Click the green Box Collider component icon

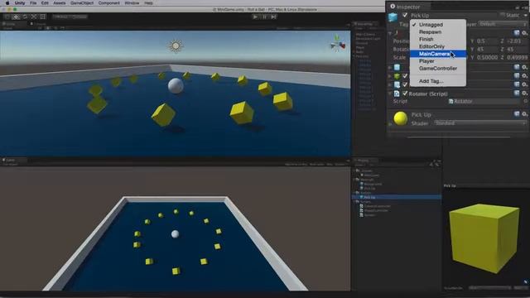click(397, 76)
